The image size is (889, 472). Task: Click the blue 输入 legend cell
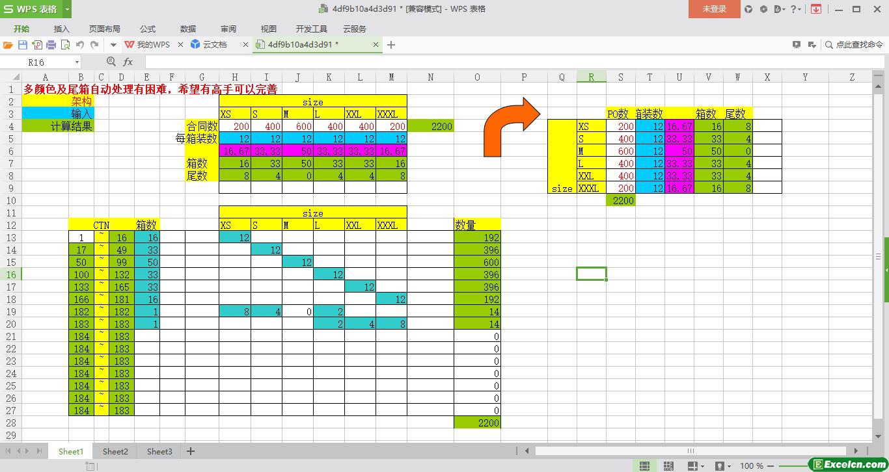click(57, 114)
